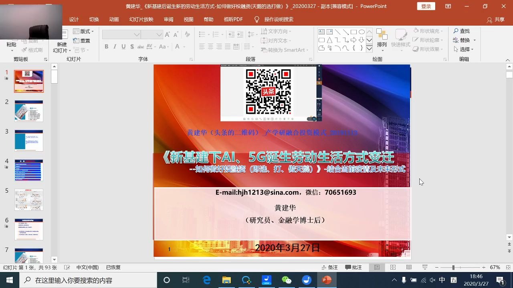
Task: Open the 选择 select dropdown
Action: pyautogui.click(x=463, y=49)
